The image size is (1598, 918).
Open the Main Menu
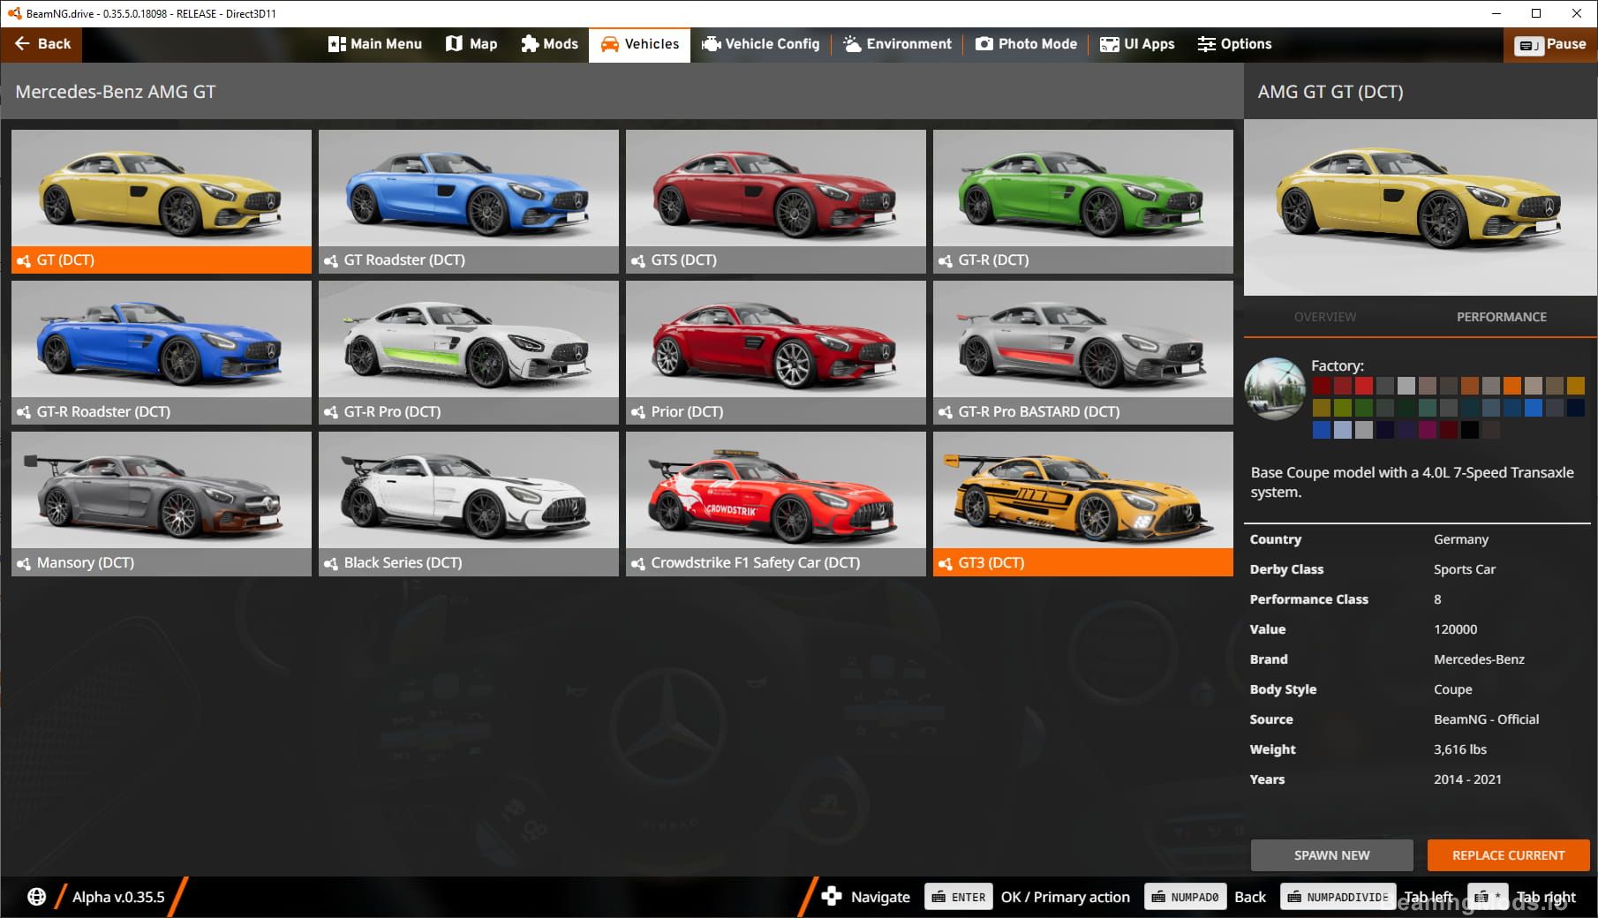click(x=375, y=44)
